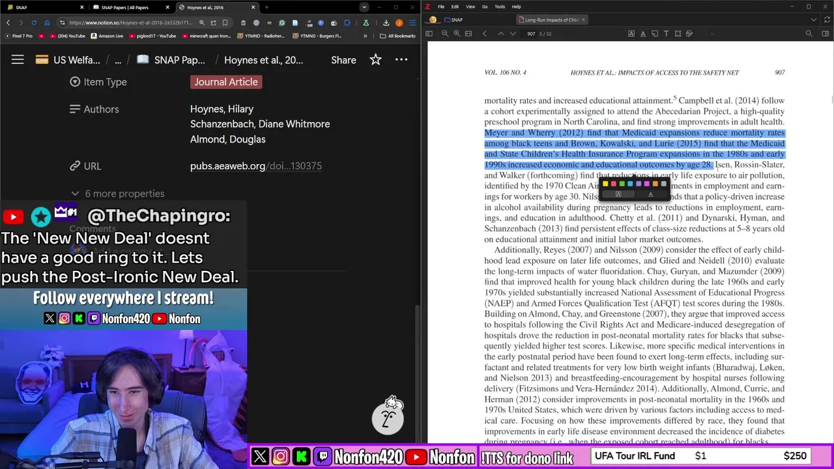Viewport: 834px width, 469px height.
Task: Sync Zotero library with server
Action: click(x=826, y=20)
